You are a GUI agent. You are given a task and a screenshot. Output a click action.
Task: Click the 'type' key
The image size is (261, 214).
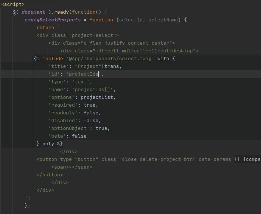coord(58,82)
